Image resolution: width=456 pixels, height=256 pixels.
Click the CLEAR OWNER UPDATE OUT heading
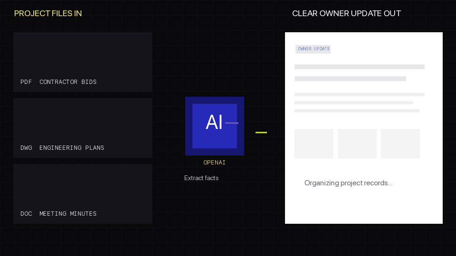pyautogui.click(x=346, y=13)
